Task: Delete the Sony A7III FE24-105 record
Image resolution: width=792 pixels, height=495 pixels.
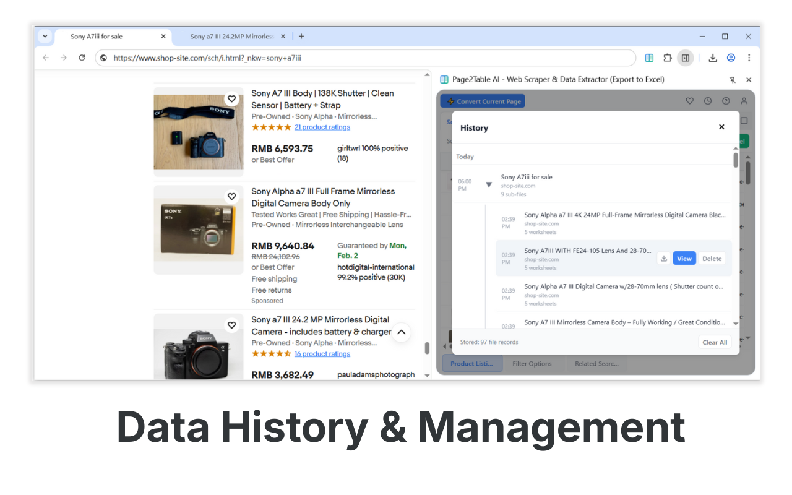Action: (712, 259)
